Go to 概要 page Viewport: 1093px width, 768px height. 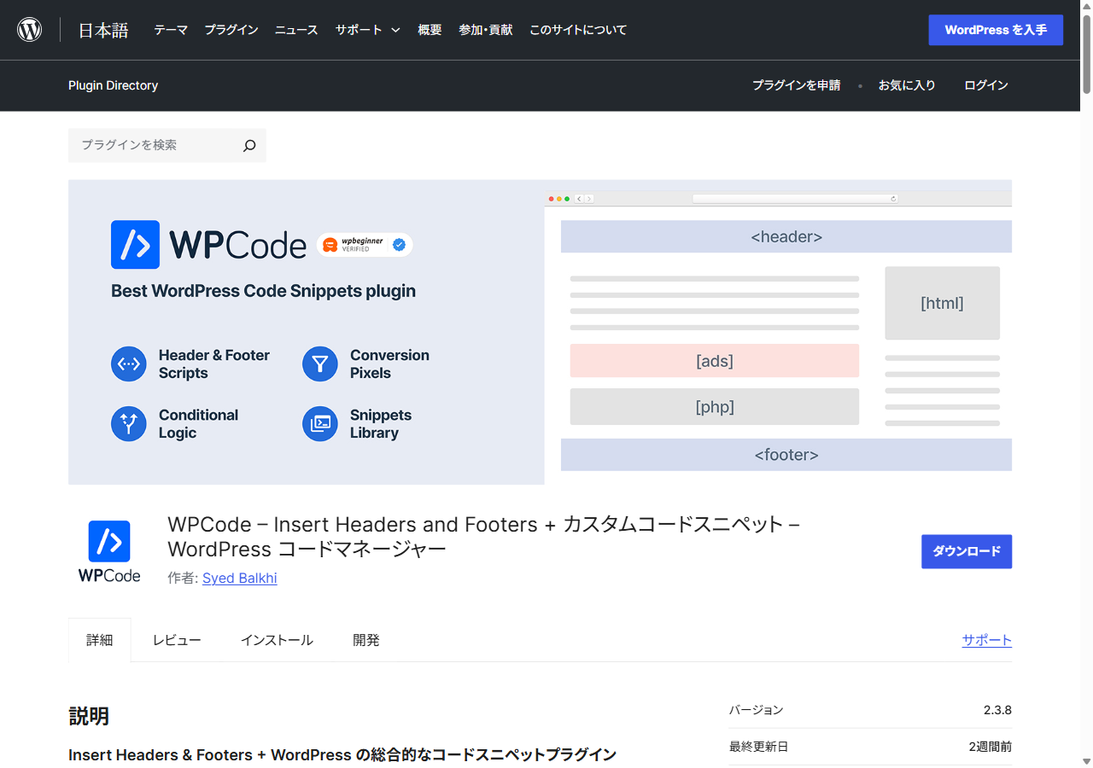click(430, 30)
